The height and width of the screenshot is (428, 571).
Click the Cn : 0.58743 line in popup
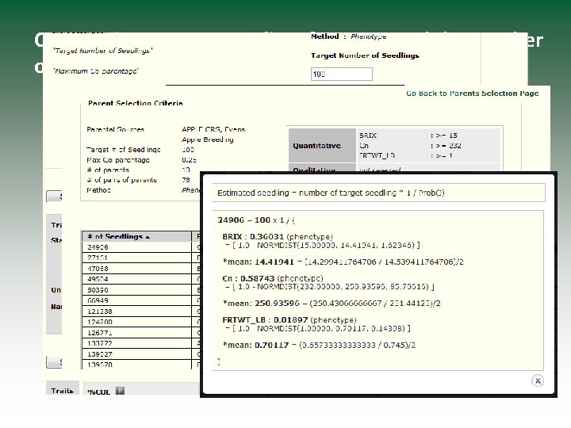click(273, 278)
